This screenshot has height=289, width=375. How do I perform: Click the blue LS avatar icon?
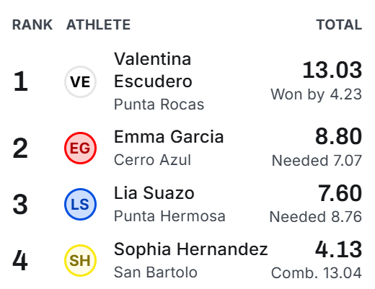pyautogui.click(x=80, y=204)
